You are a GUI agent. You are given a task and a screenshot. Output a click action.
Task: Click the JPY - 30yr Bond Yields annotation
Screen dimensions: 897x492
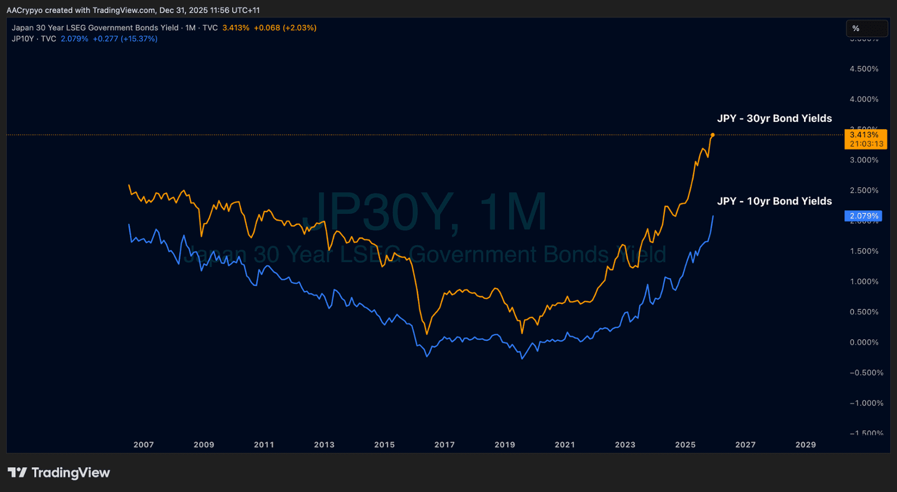point(774,118)
